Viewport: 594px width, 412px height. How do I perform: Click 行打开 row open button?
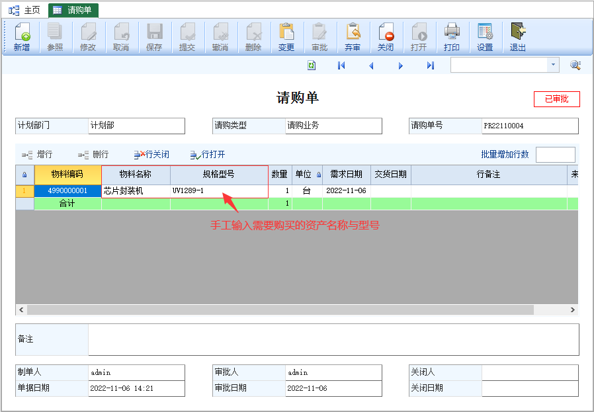pos(208,155)
